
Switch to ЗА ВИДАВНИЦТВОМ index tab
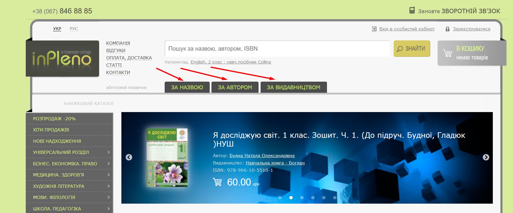click(x=294, y=87)
